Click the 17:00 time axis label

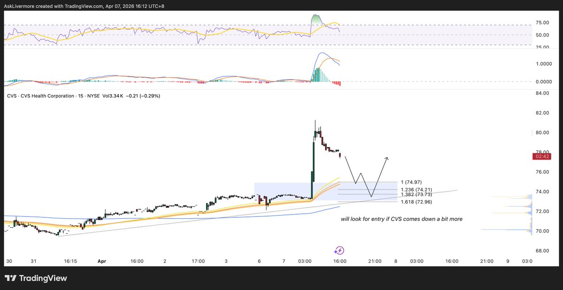click(x=198, y=261)
